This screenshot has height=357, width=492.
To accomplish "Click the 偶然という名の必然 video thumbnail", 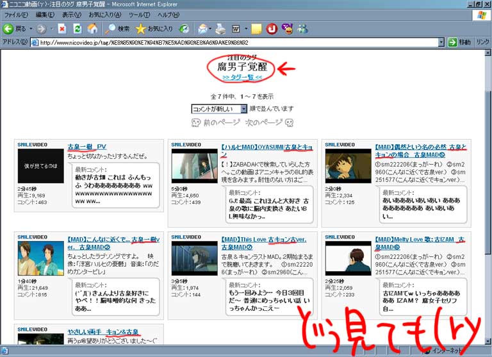I will 348,166.
